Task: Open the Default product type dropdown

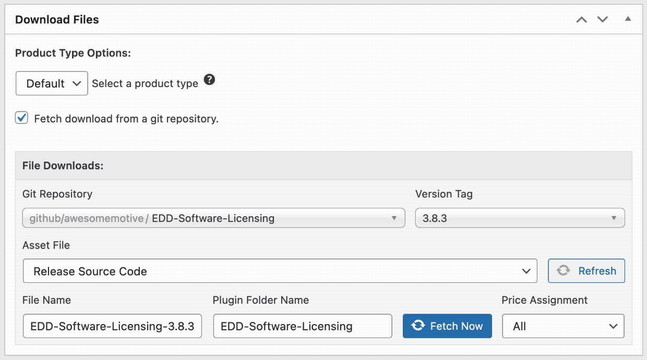Action: 52,83
